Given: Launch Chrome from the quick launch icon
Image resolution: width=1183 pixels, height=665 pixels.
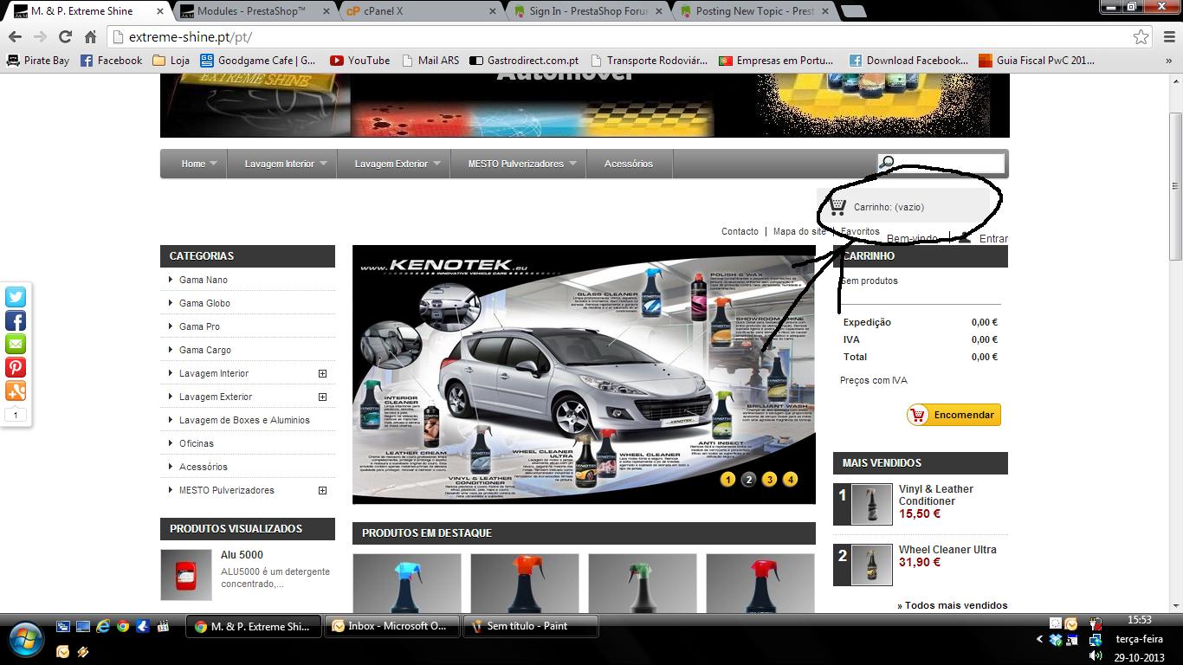Looking at the screenshot, I should point(123,626).
